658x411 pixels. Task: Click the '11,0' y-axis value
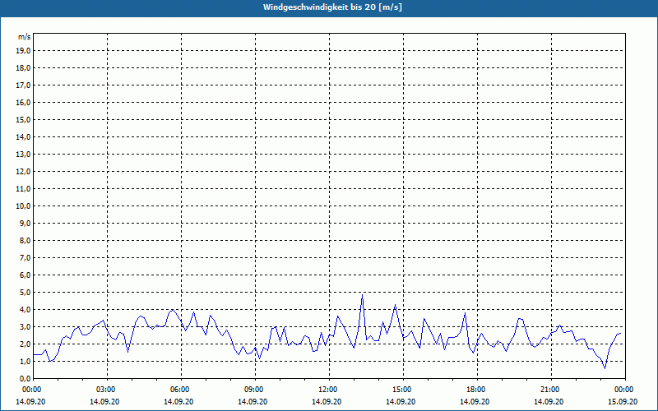point(23,189)
